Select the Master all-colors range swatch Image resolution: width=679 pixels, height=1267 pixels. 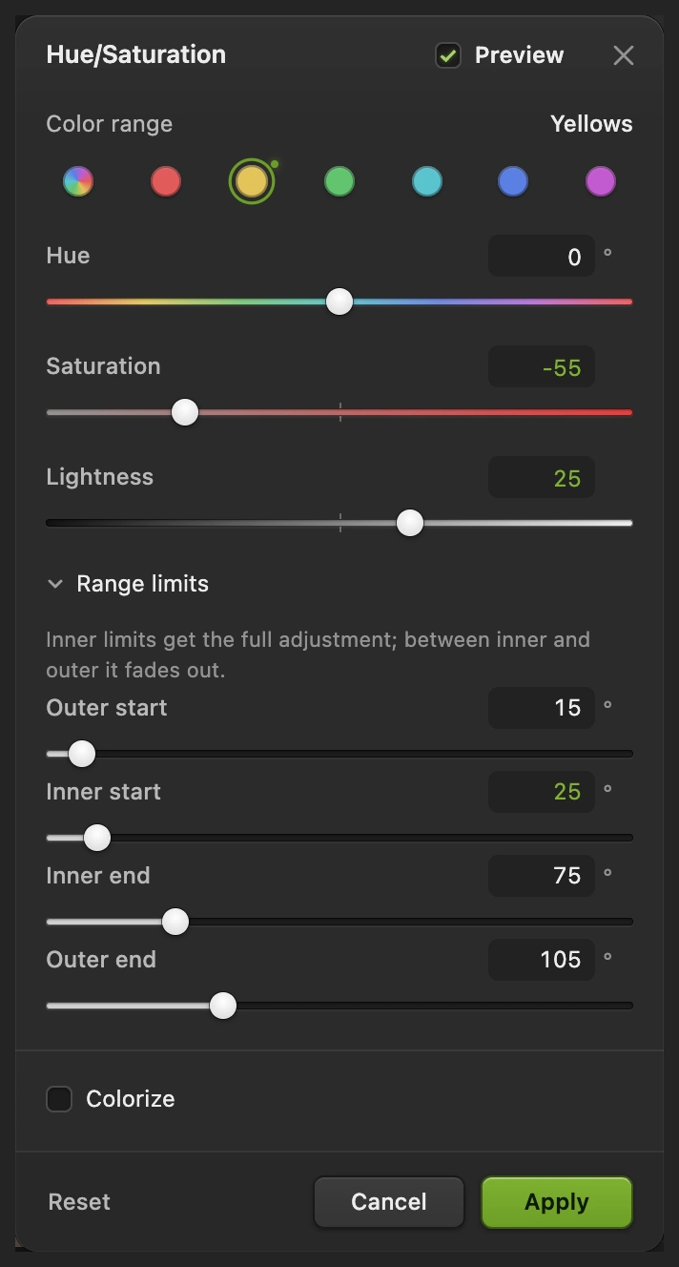pyautogui.click(x=78, y=181)
